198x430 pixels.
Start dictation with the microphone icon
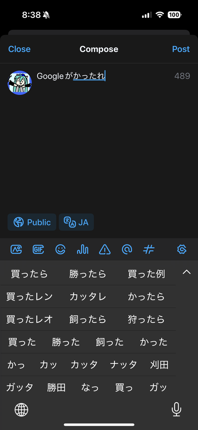coord(176,409)
